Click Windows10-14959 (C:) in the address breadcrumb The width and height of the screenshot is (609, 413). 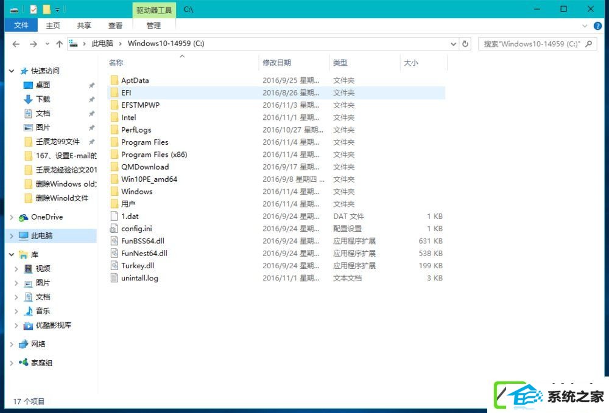(x=166, y=43)
